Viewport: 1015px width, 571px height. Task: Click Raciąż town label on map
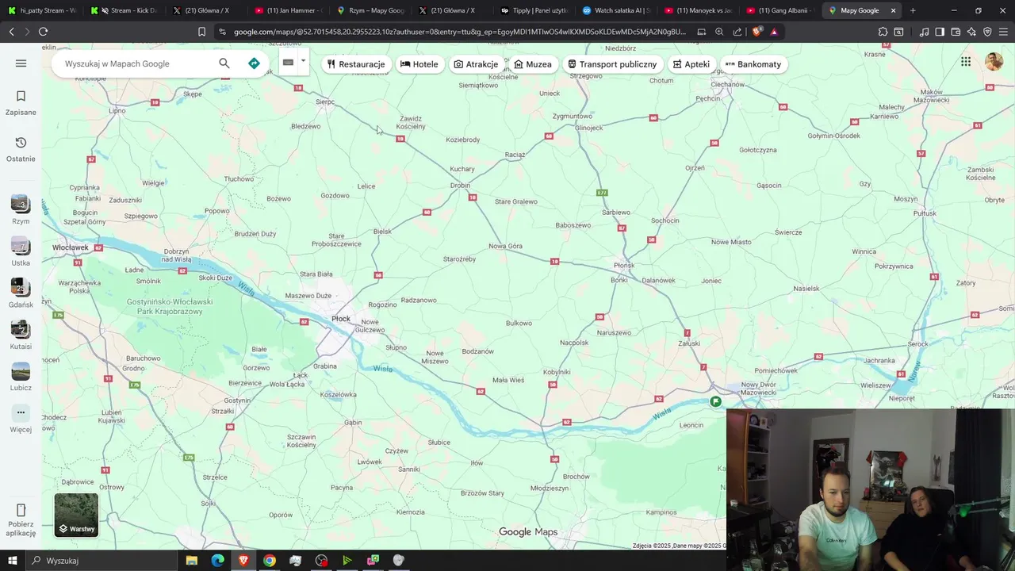click(x=515, y=155)
